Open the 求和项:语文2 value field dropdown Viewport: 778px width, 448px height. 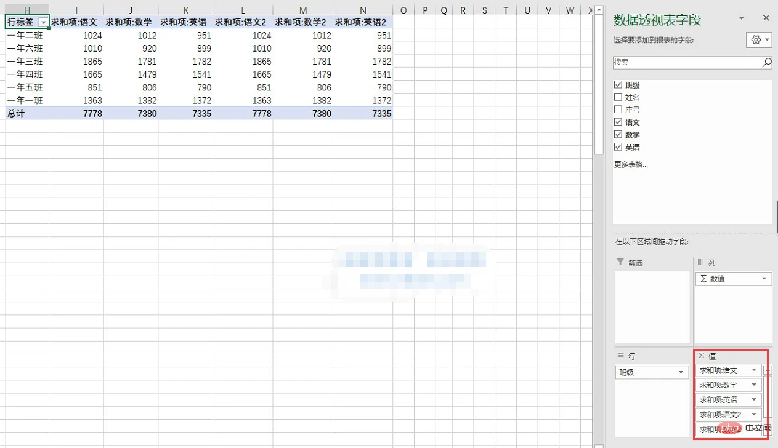coord(754,415)
